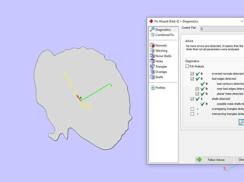Open the Diagnostics page in sidebar
Viewport: 244px width, 182px height.
point(163,30)
